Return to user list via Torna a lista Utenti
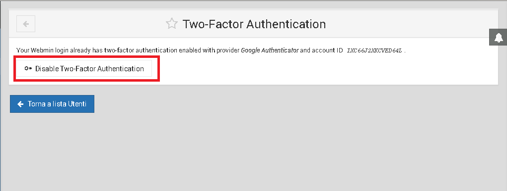507x191 pixels. click(52, 104)
